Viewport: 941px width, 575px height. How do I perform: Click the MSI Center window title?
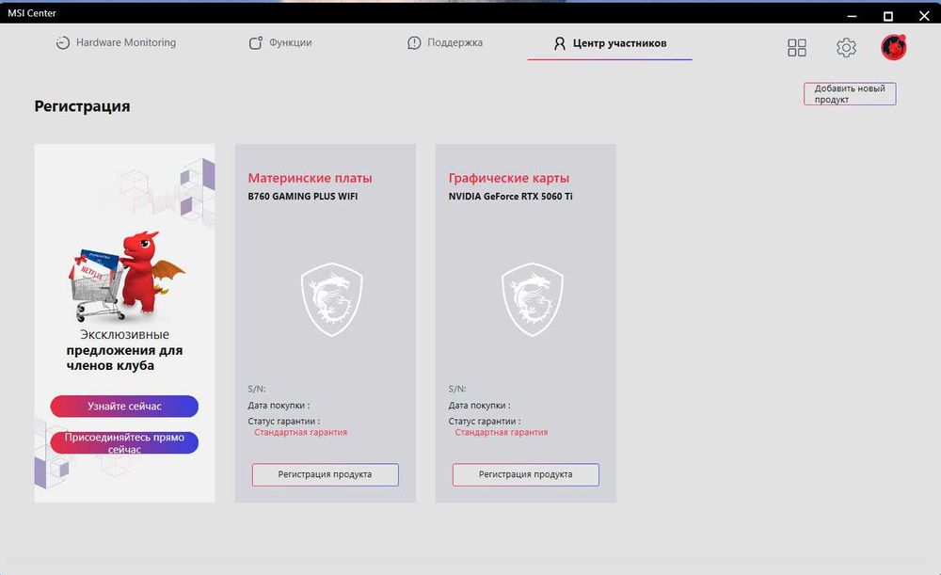click(x=32, y=13)
